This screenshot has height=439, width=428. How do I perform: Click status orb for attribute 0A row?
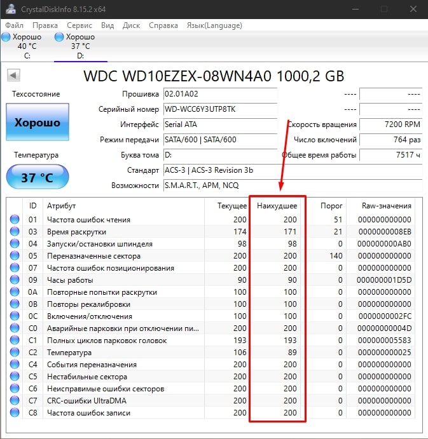pyautogui.click(x=15, y=292)
